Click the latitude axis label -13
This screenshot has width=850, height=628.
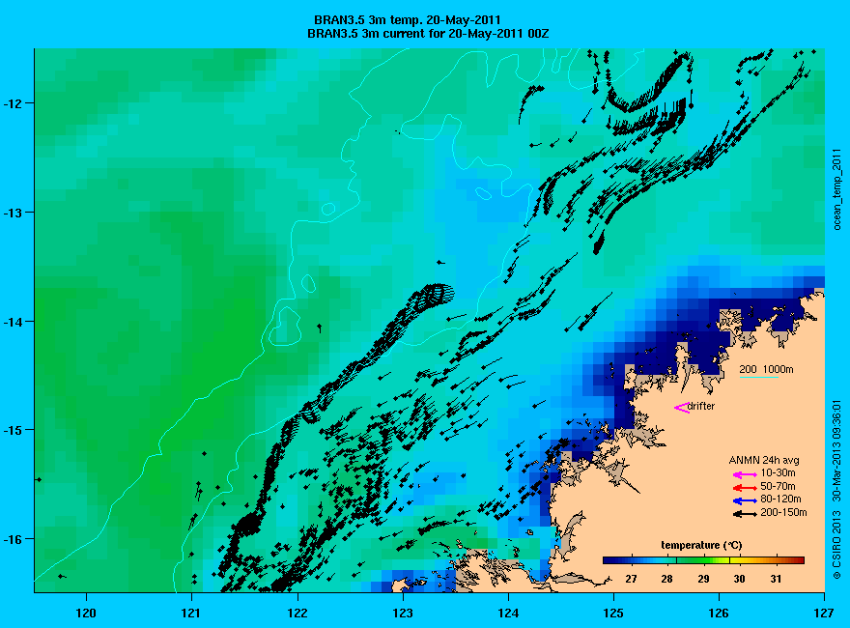(x=12, y=212)
